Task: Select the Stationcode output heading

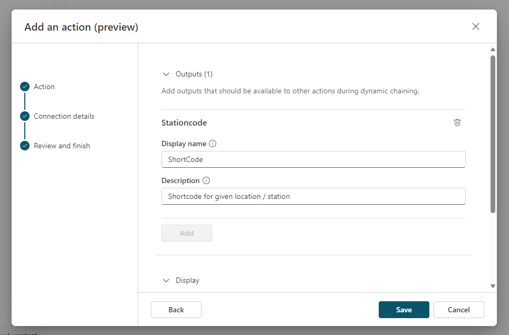Action: click(x=184, y=122)
